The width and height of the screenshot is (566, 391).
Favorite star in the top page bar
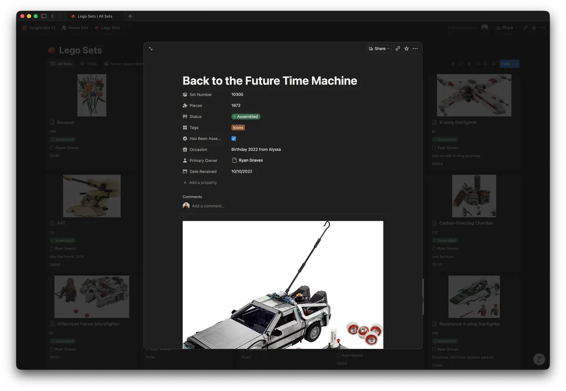pyautogui.click(x=534, y=28)
